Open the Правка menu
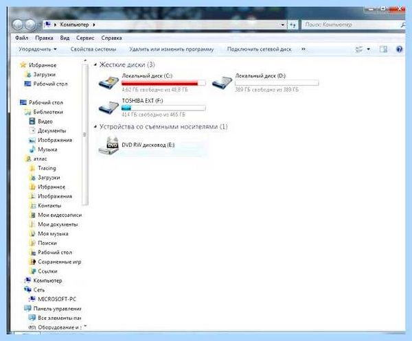 pos(44,38)
